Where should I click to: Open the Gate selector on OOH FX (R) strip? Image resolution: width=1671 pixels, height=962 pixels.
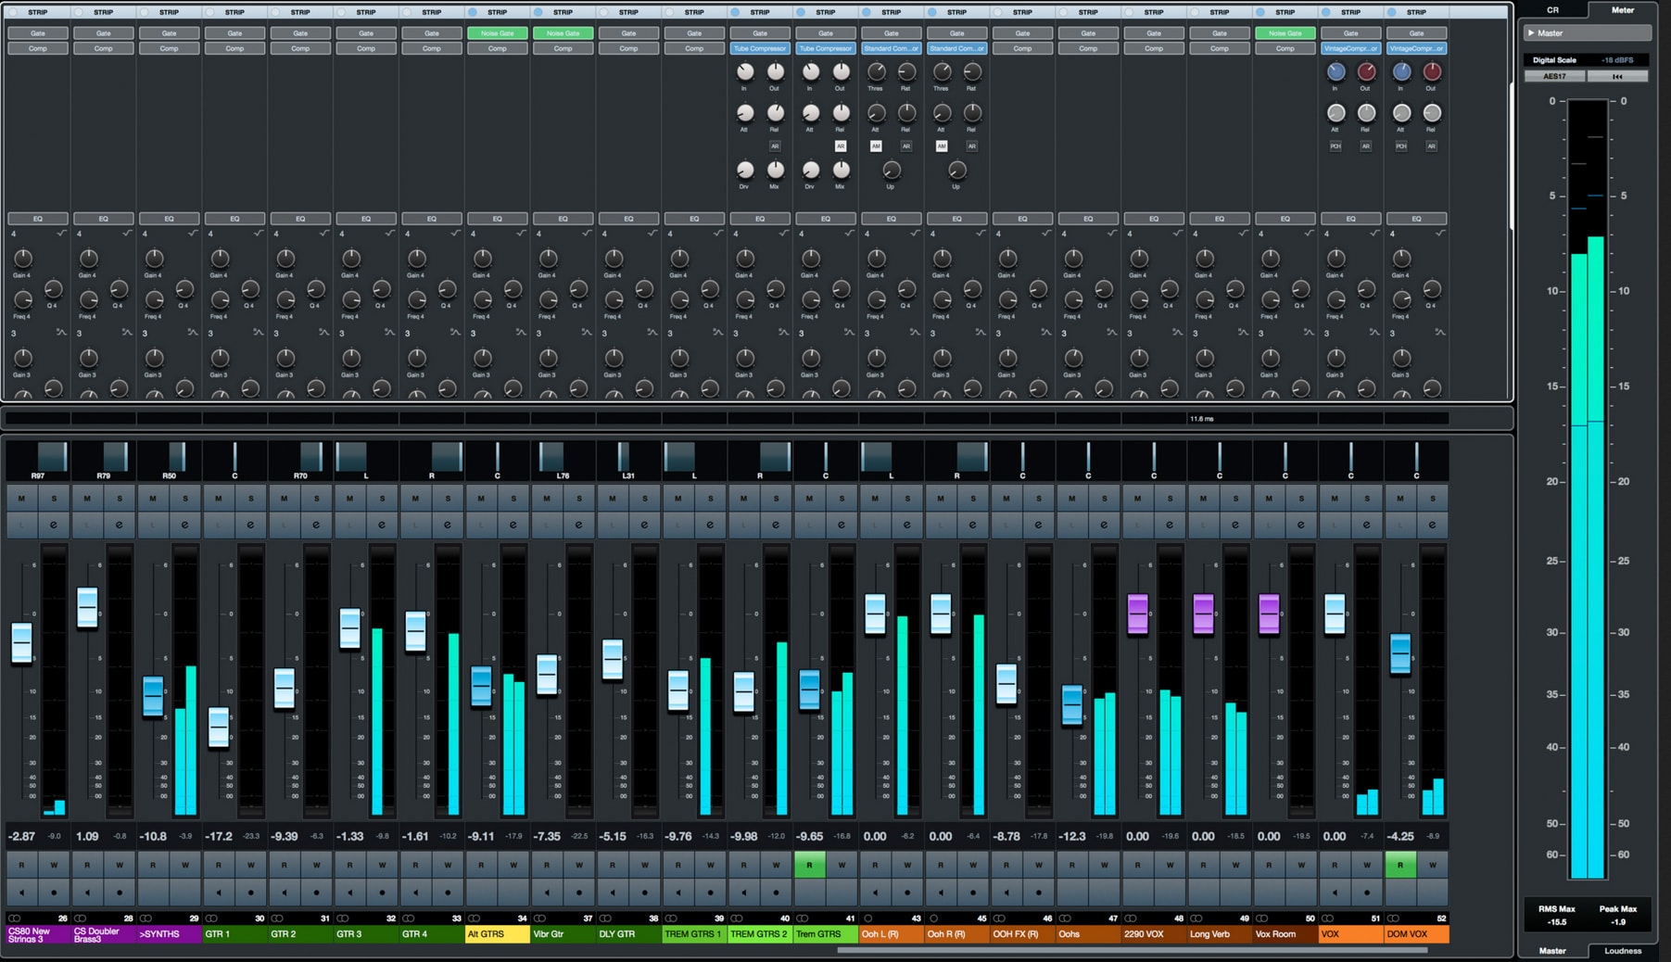pos(1022,33)
